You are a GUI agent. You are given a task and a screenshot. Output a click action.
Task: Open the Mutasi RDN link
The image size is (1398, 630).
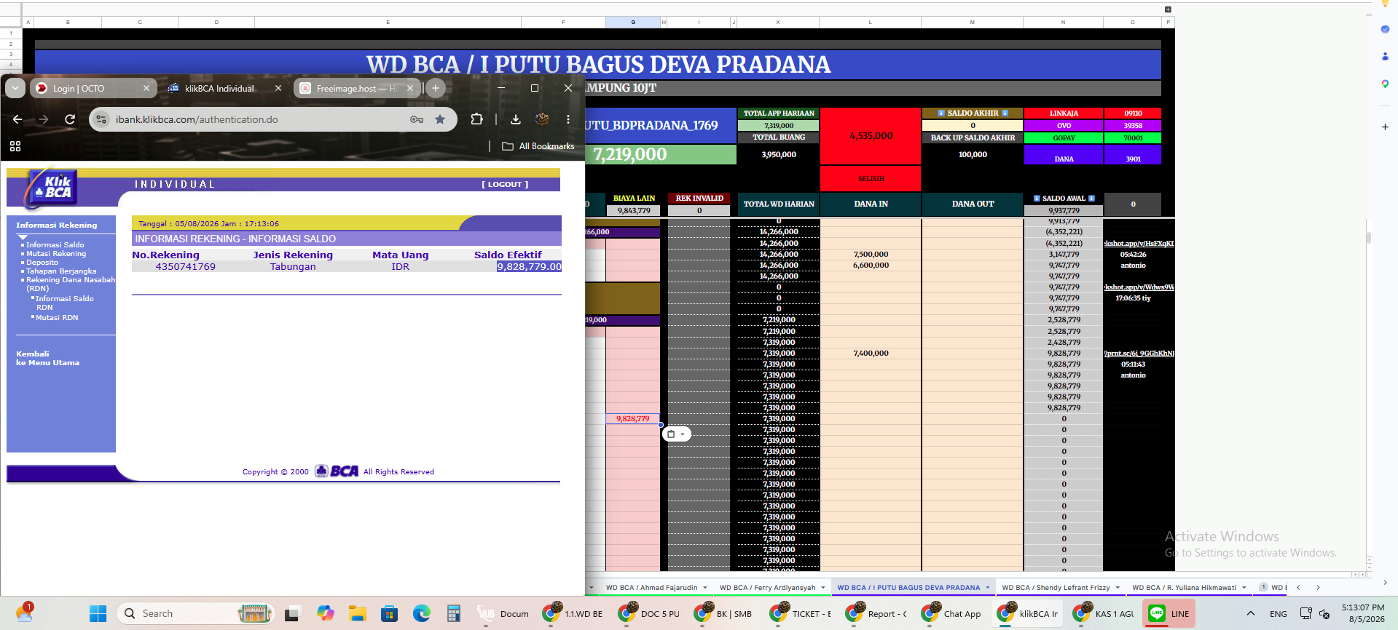pos(57,318)
